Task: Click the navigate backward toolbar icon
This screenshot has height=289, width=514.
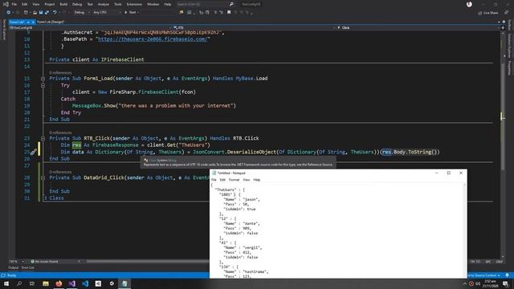Action: (x=8, y=13)
